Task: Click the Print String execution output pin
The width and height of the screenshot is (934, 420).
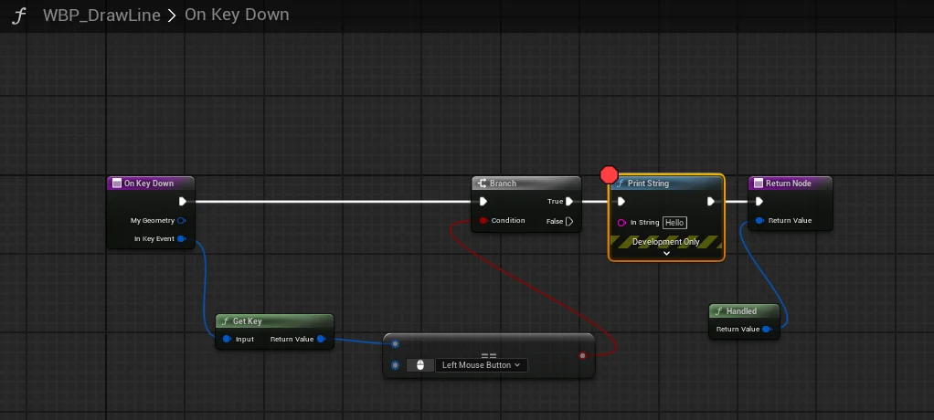Action: coord(711,202)
